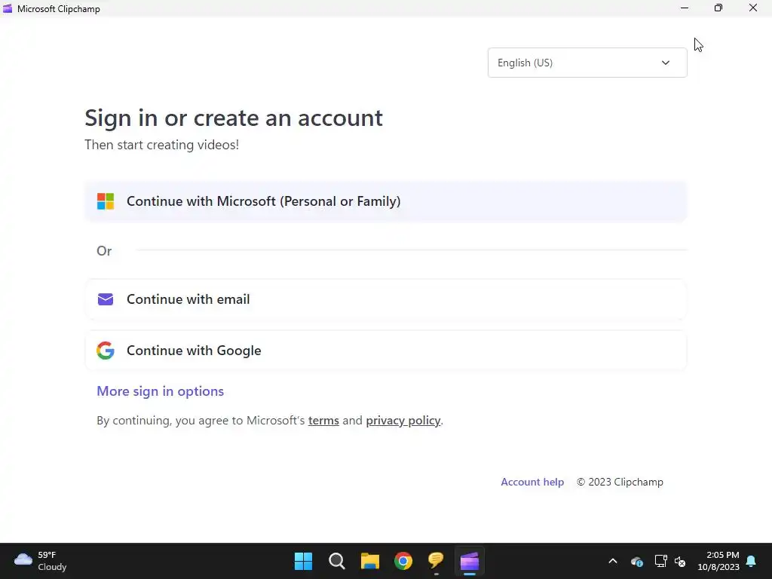Open More sign in options link
This screenshot has width=772, height=579.
coord(160,391)
